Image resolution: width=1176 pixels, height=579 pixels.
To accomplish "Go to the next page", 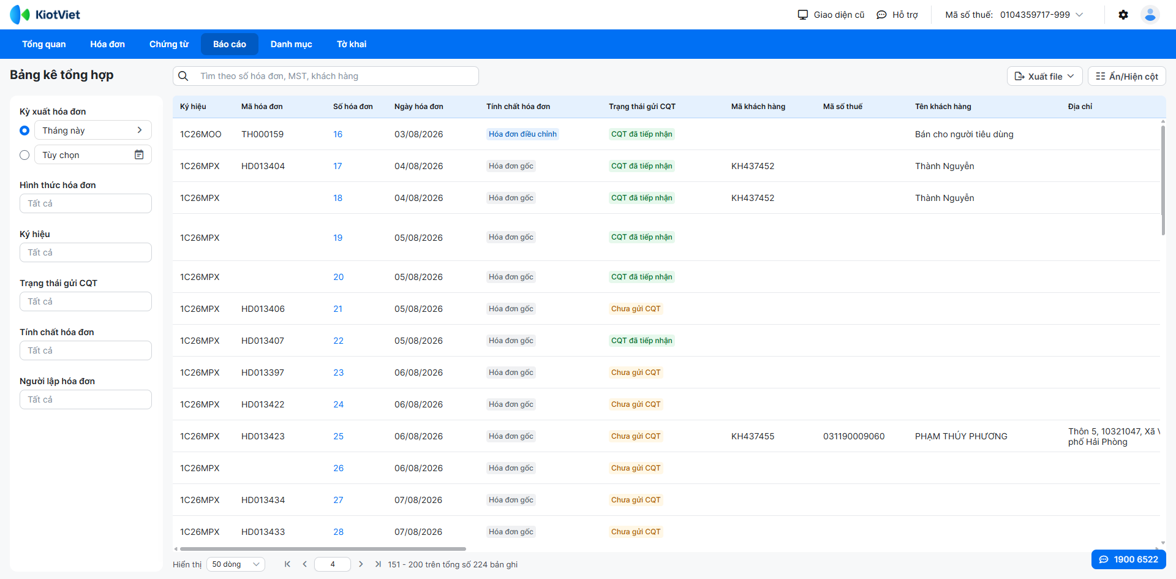I will click(361, 564).
